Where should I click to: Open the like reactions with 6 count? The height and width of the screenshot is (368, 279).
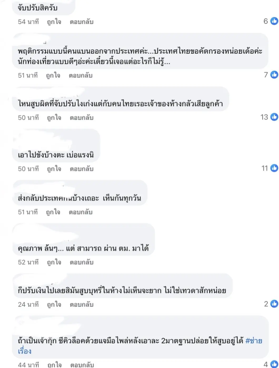(271, 21)
